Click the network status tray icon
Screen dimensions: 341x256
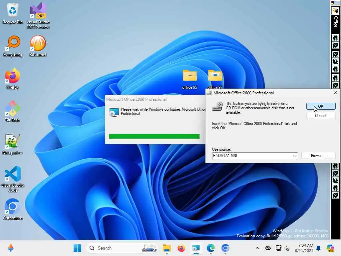tap(279, 248)
